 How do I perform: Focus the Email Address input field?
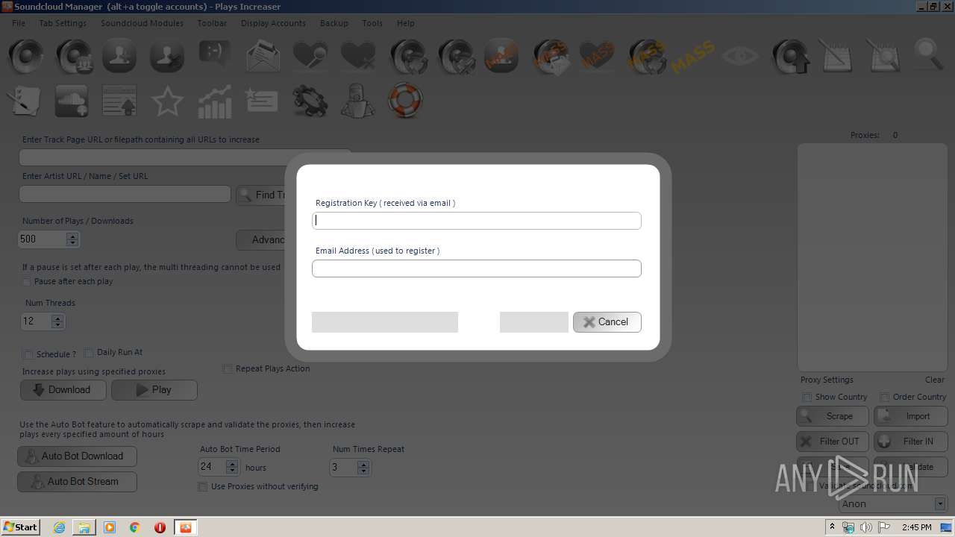[477, 268]
